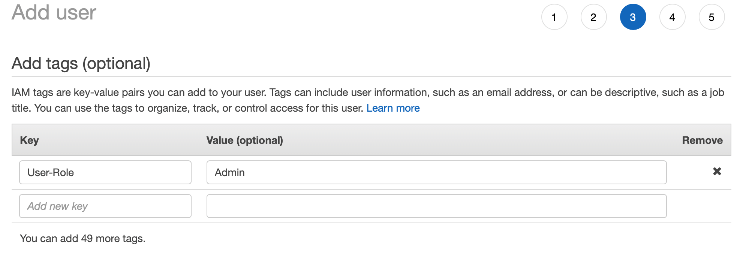Click step 4 circle in the progress indicator

click(673, 17)
